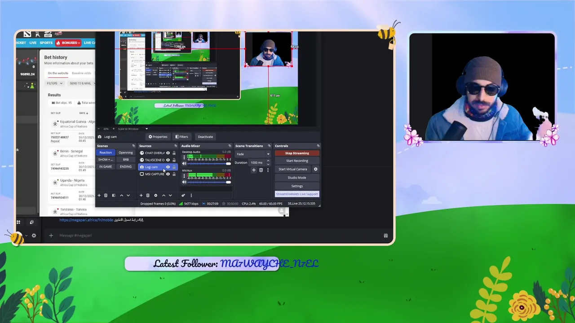This screenshot has height=323, width=575.
Task: Add a scene transition with plus icon
Action: 254,170
